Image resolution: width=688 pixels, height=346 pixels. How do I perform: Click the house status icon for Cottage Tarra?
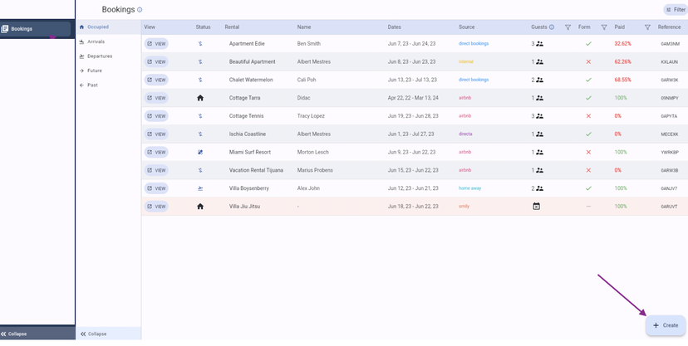click(x=200, y=98)
